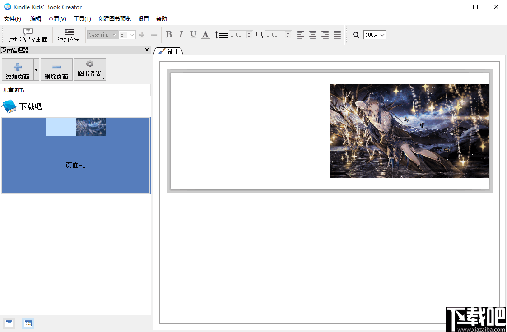Open the 文件(F) menu
Viewport: 507px width, 332px height.
[13, 18]
